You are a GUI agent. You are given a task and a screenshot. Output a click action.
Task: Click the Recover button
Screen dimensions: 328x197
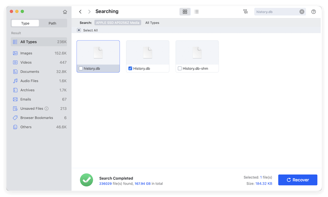(x=297, y=180)
